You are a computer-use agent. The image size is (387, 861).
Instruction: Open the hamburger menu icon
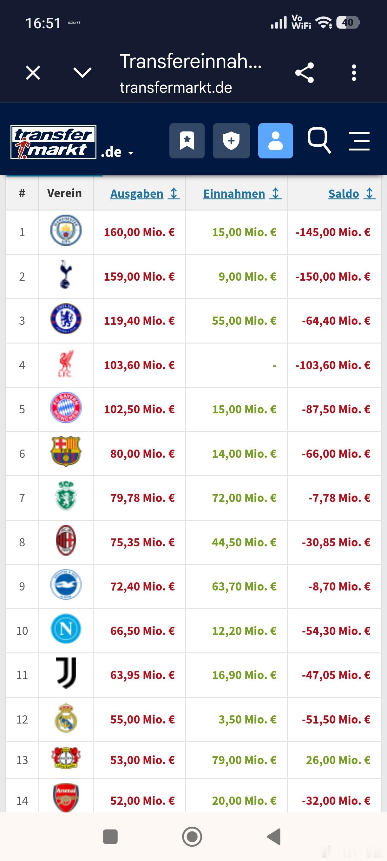pyautogui.click(x=359, y=141)
